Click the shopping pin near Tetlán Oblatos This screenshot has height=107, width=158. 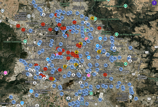point(100,38)
